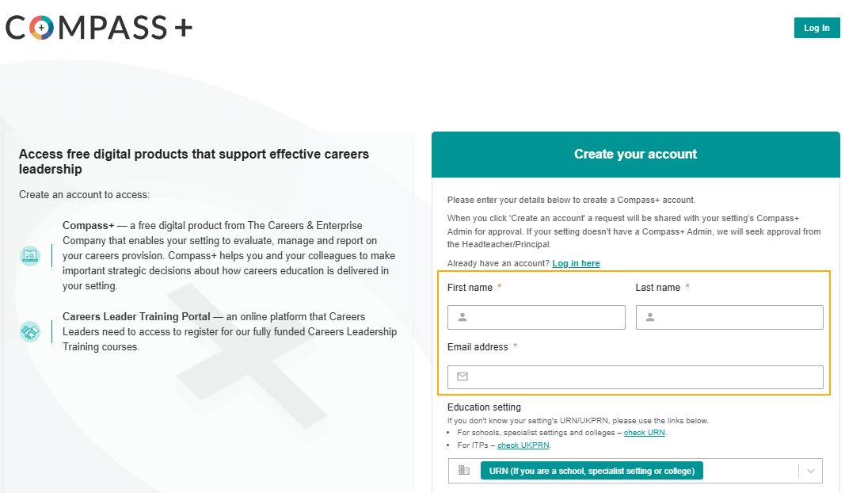Click the 'Careers Leader Training Portal' heading text

pos(136,316)
